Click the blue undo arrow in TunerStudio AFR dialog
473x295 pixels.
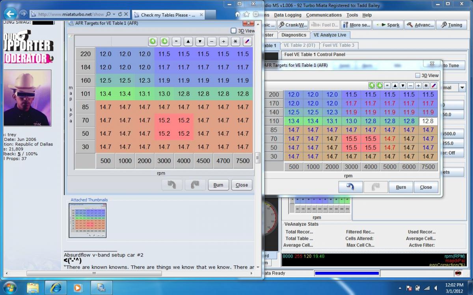pyautogui.click(x=350, y=187)
